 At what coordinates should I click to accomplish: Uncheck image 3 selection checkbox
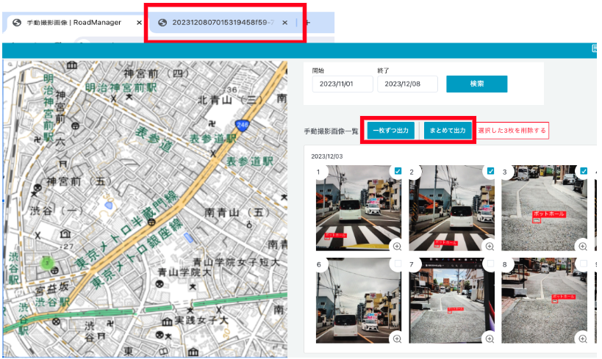click(584, 171)
